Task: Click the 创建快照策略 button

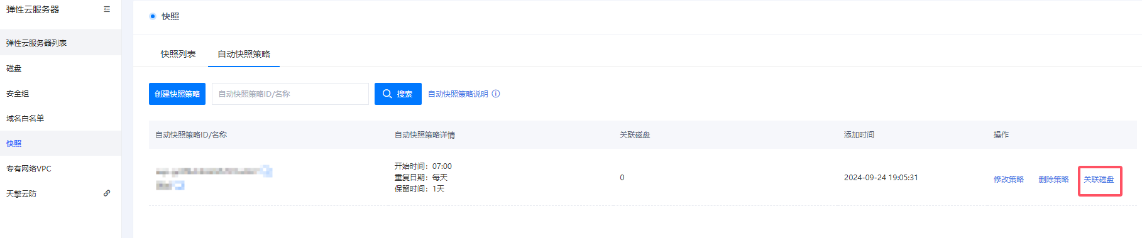Action: point(177,94)
